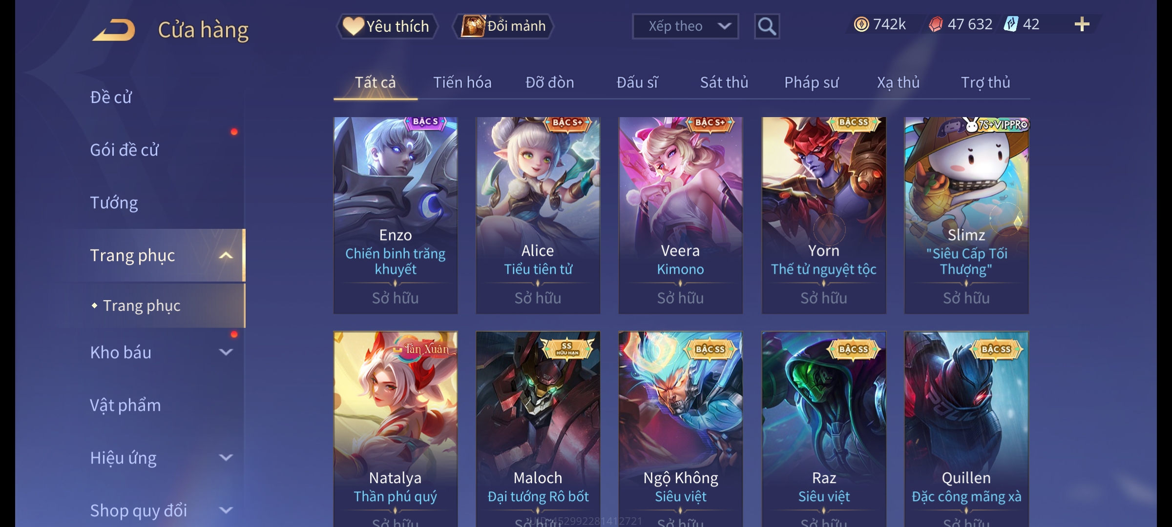Viewport: 1172px width, 527px height.
Task: Switch to the Pháp sư tab
Action: (x=811, y=82)
